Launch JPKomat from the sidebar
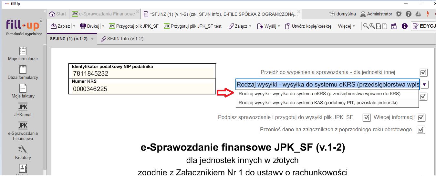 click(23, 109)
